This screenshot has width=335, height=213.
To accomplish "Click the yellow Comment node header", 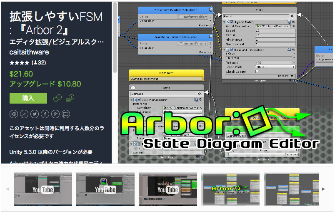I will click(x=166, y=73).
